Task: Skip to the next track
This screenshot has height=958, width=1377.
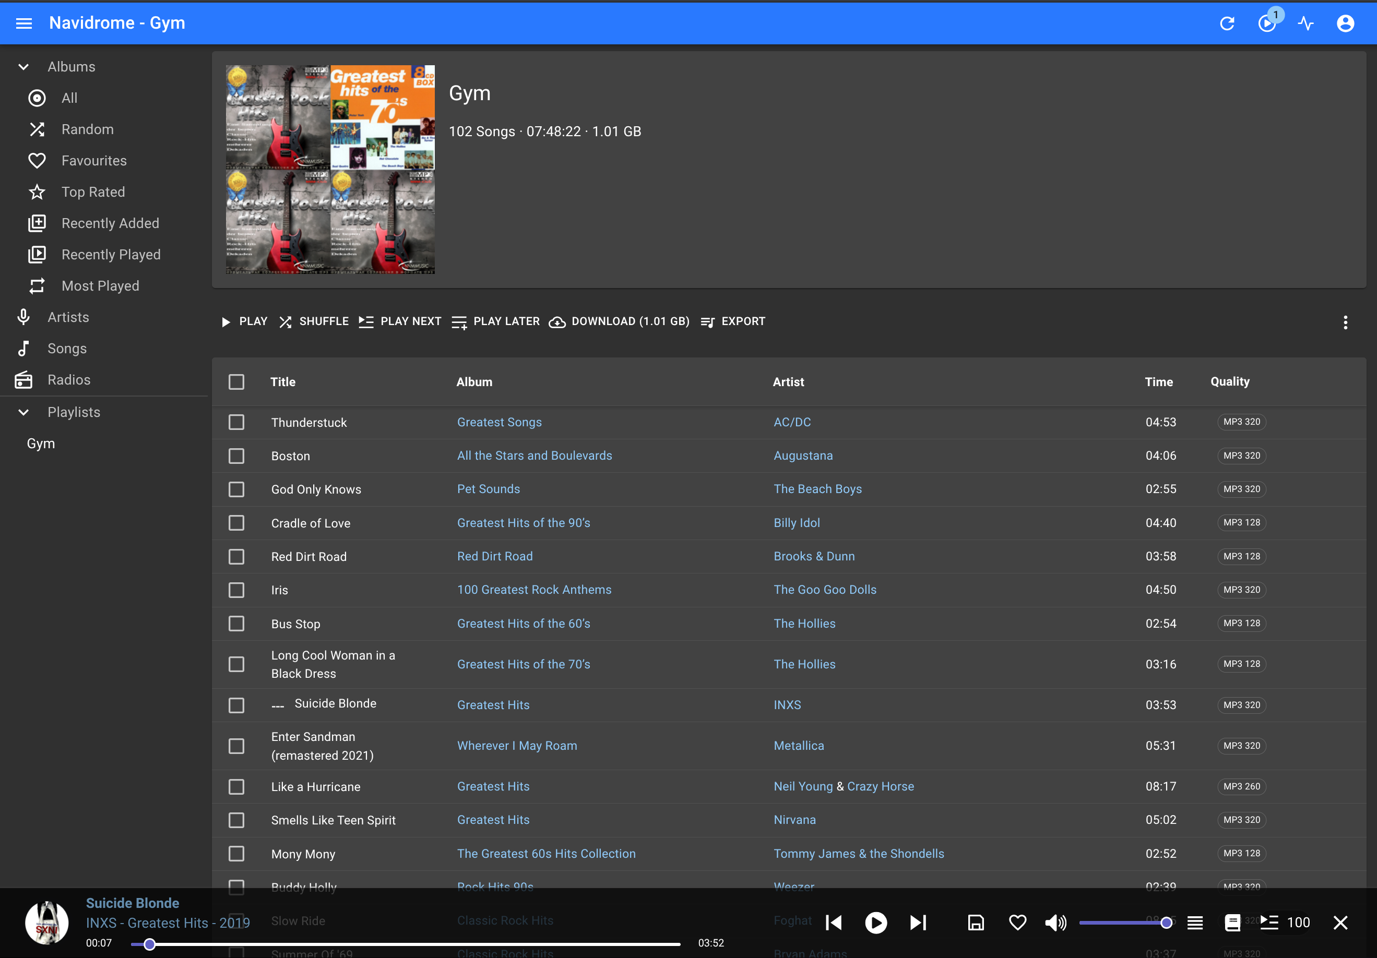Action: [918, 923]
